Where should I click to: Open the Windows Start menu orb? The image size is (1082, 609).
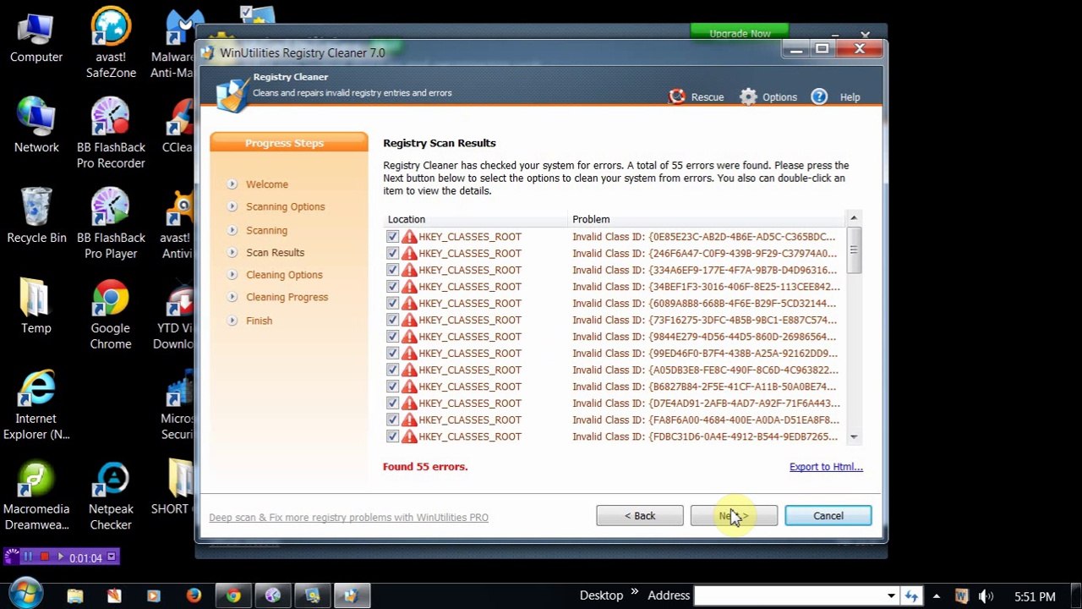coord(25,594)
